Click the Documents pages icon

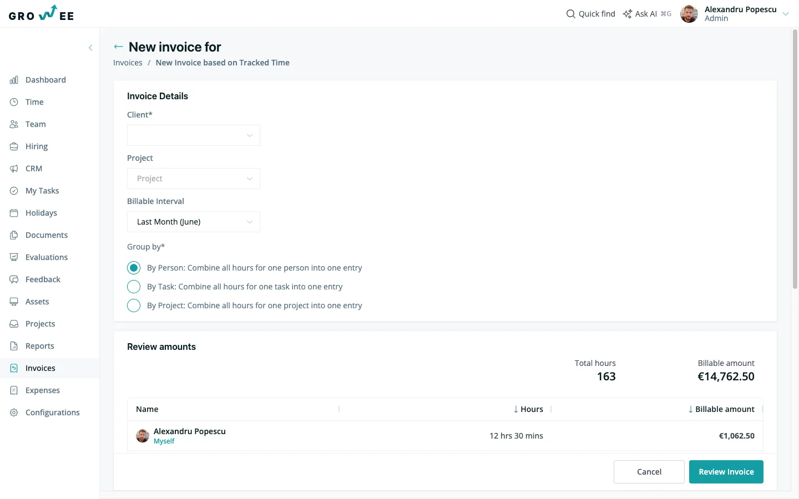(14, 235)
